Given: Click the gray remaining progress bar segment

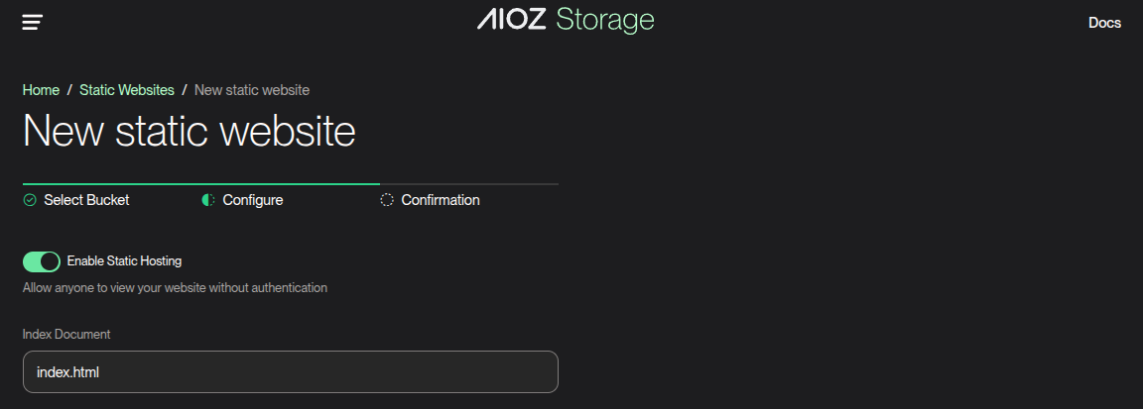Looking at the screenshot, I should [x=468, y=184].
